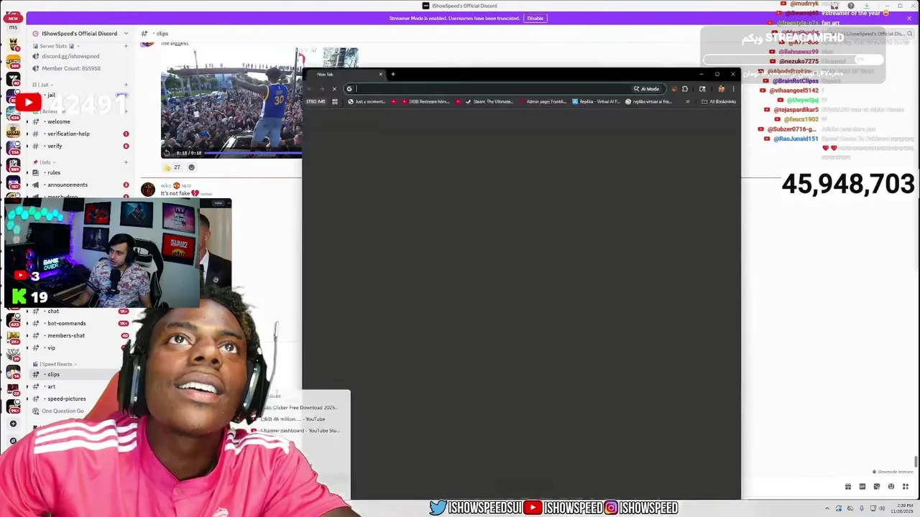
Task: Click the discord.gg/ishowspeed voice channel
Action: pos(70,56)
